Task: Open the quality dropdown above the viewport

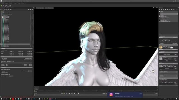Action: [x=49, y=8]
